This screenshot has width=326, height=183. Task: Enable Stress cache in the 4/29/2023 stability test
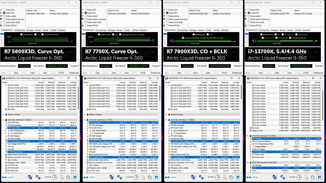coord(167,16)
